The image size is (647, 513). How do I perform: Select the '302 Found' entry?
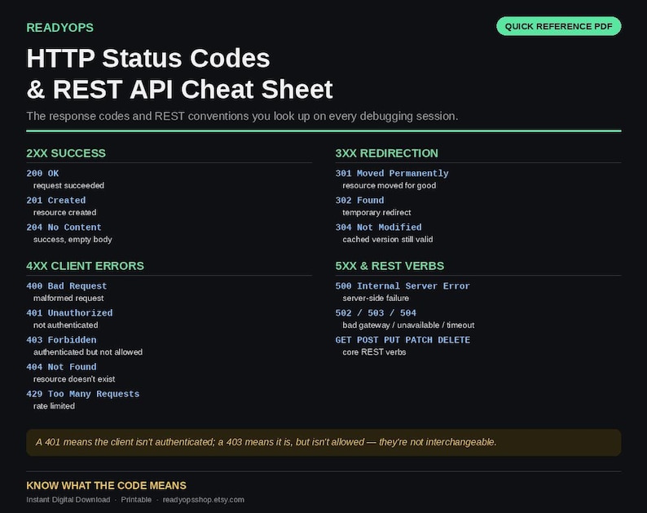point(360,201)
